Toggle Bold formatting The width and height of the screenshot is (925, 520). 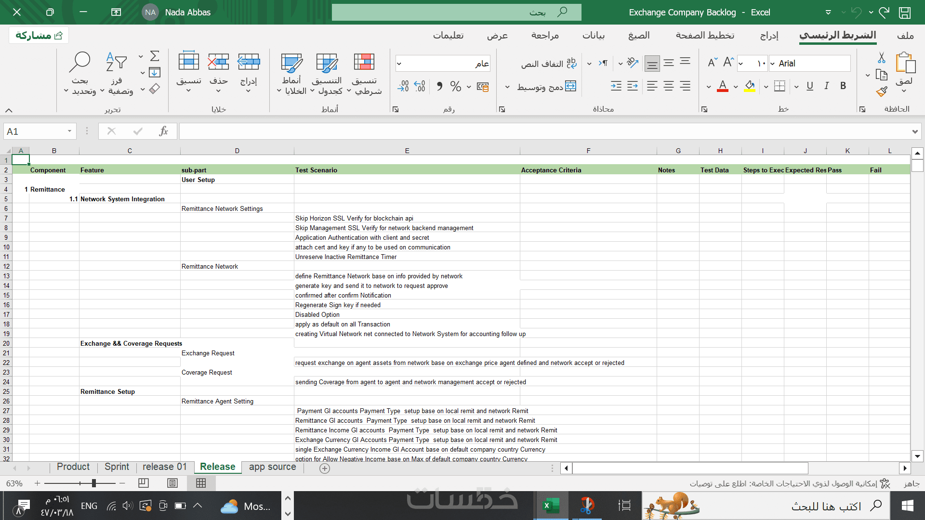point(843,86)
